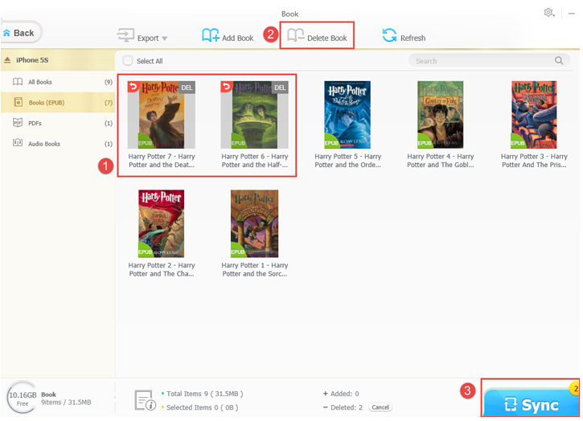This screenshot has height=421, width=583.
Task: Open the Audio Books category
Action: coord(58,144)
